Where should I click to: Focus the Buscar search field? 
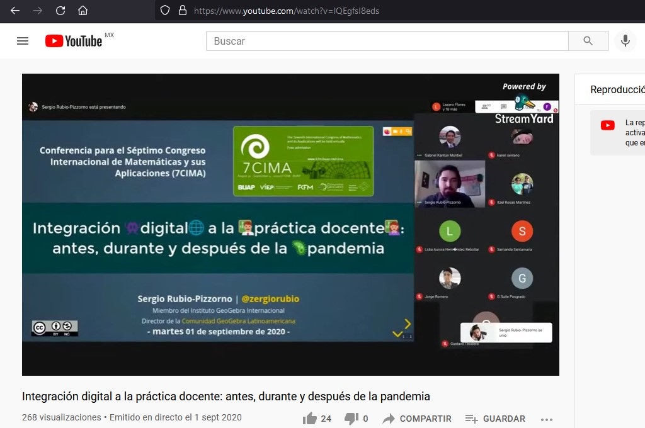[387, 41]
